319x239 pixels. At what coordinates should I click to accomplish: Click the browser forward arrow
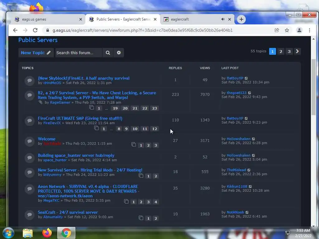tap(25, 30)
